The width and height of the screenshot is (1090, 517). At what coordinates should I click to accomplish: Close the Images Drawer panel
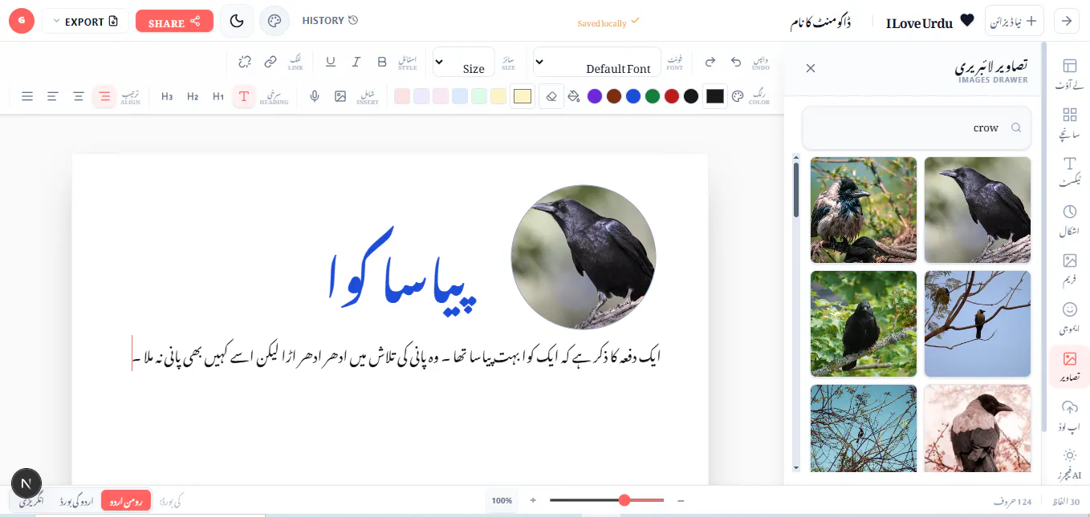click(x=811, y=68)
